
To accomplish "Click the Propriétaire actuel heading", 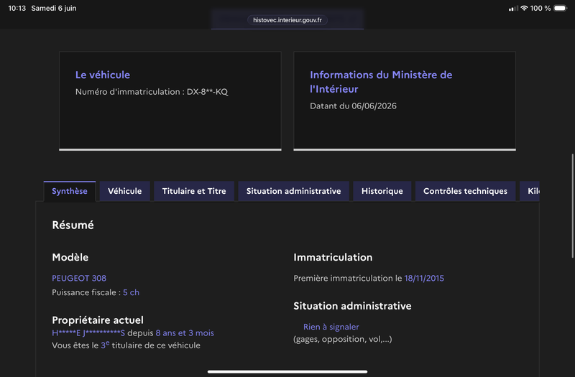I will tap(98, 320).
